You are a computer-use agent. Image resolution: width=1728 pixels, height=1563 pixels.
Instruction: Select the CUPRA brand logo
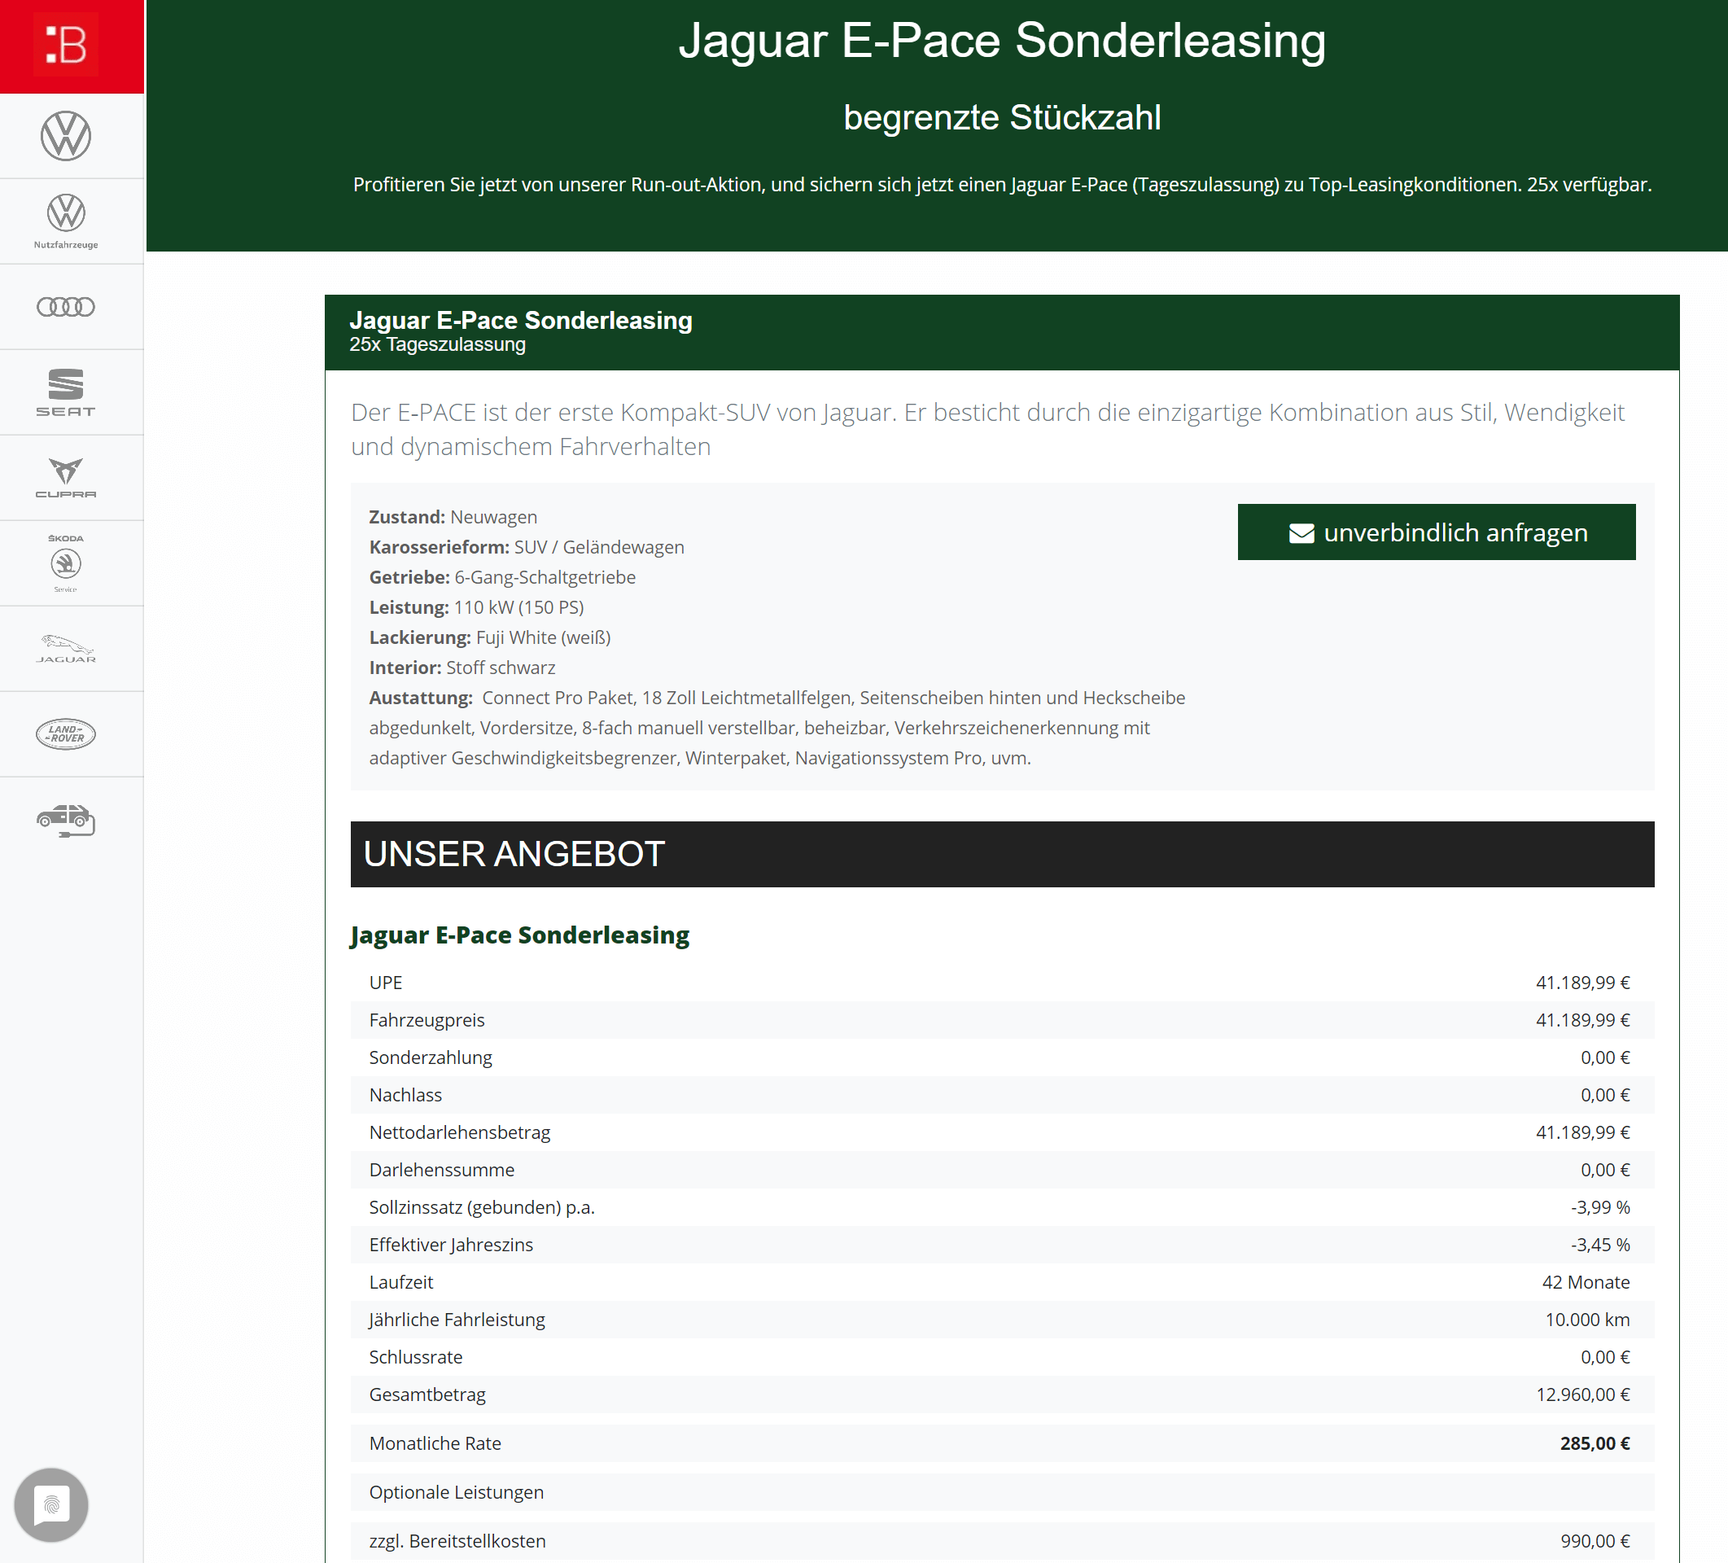coord(66,479)
